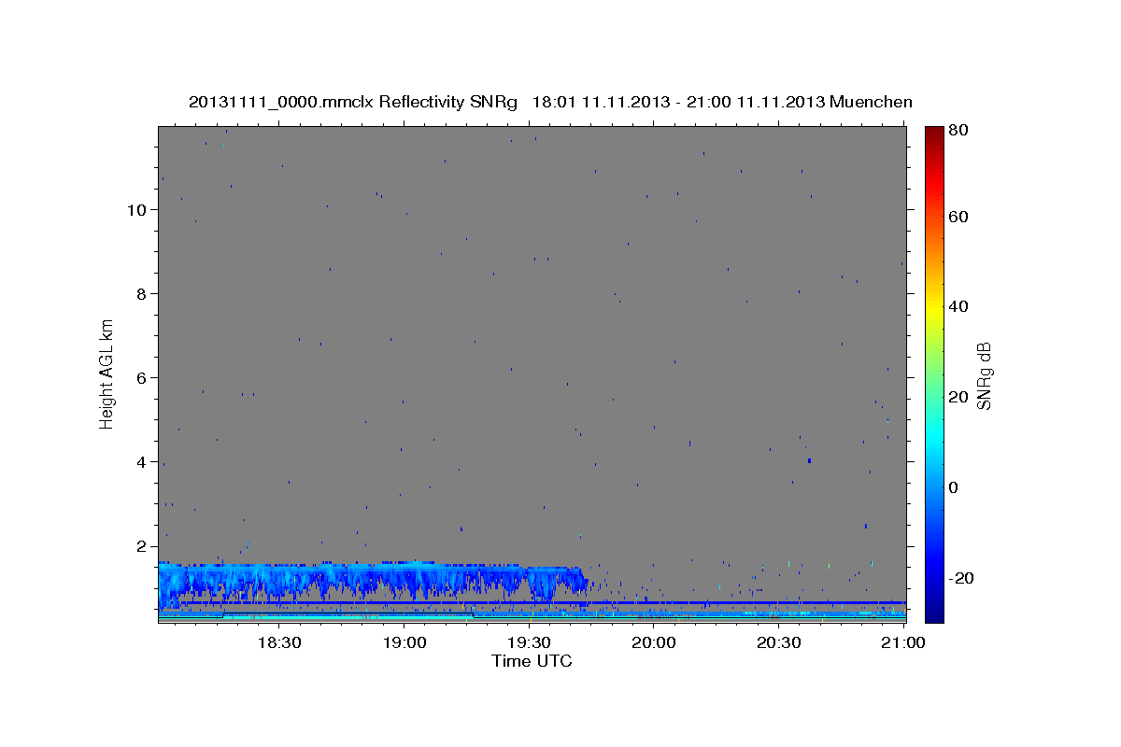
Task: Click the blue cloud layer below 2 km
Action: (374, 579)
